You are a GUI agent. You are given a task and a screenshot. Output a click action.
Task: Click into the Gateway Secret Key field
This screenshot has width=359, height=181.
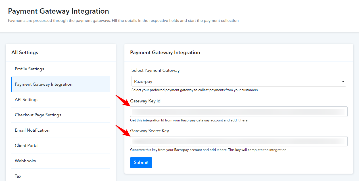(239, 141)
